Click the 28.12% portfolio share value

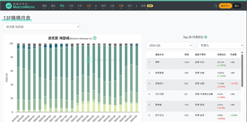click(221, 62)
